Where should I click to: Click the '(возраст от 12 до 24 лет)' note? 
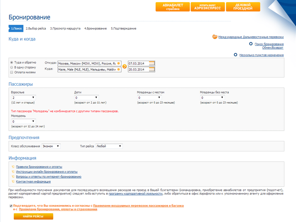pos(28,126)
